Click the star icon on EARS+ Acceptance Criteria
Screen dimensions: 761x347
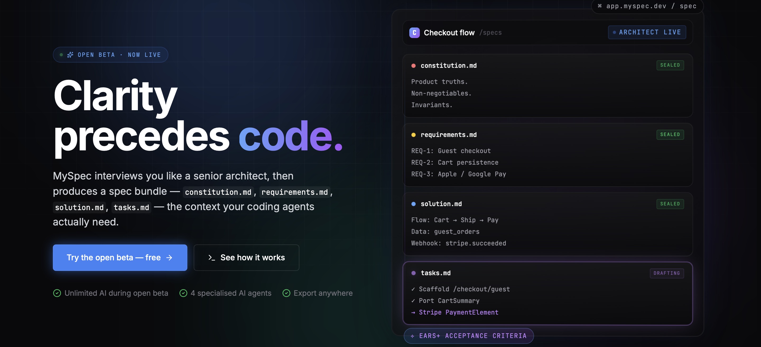(x=412, y=336)
